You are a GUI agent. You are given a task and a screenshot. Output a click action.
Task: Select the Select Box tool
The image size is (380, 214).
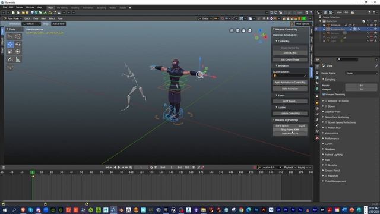[x=10, y=36]
